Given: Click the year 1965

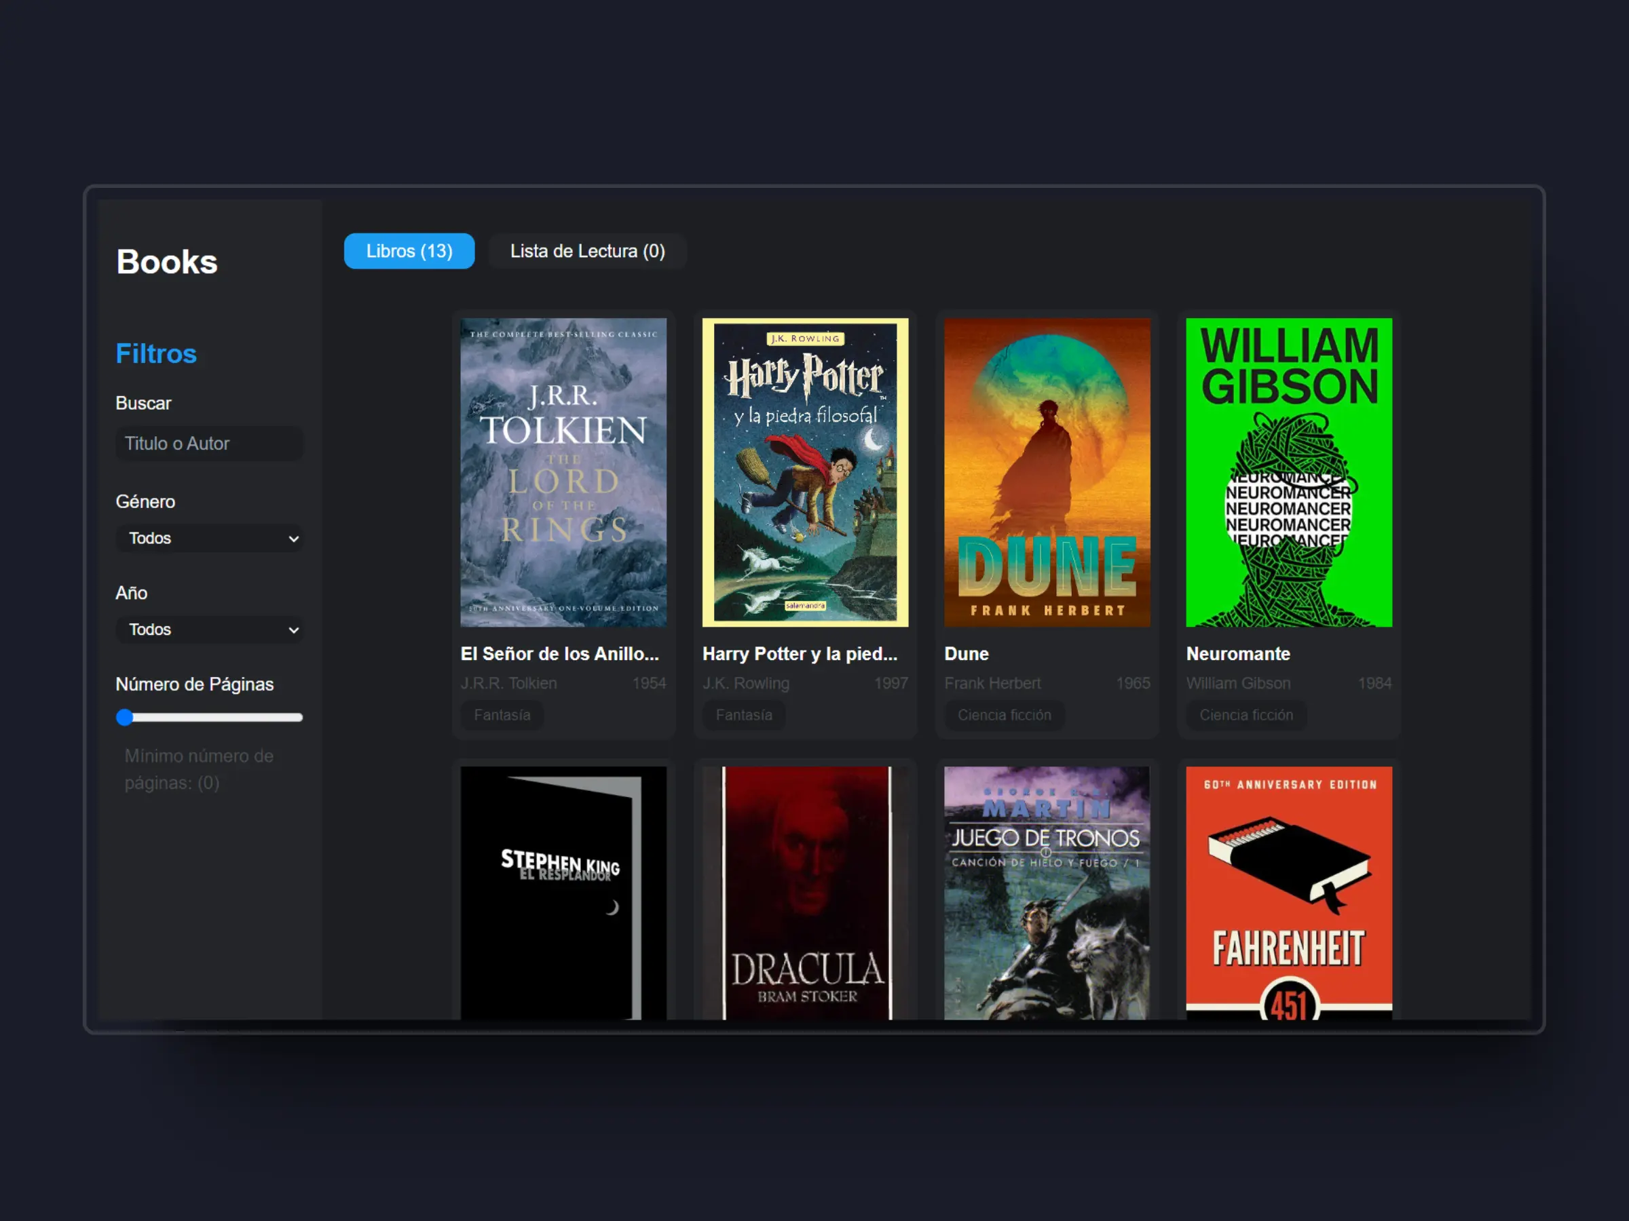Looking at the screenshot, I should [x=1133, y=683].
